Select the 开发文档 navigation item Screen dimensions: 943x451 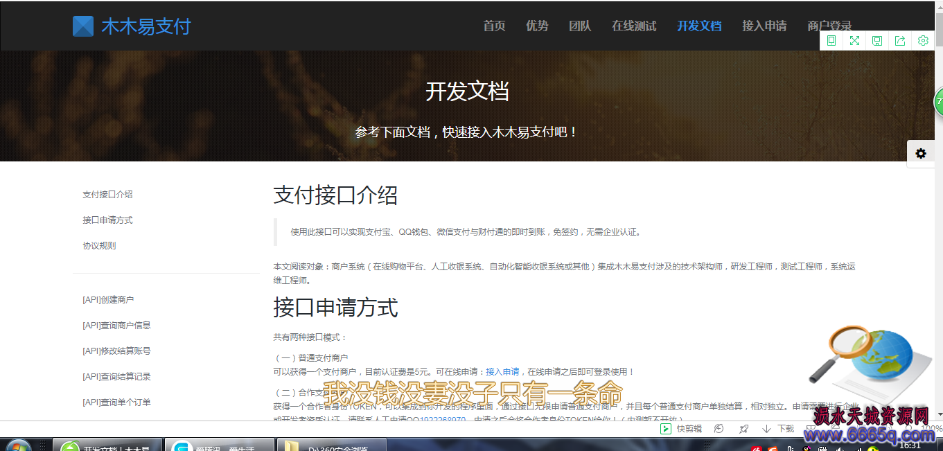[699, 26]
